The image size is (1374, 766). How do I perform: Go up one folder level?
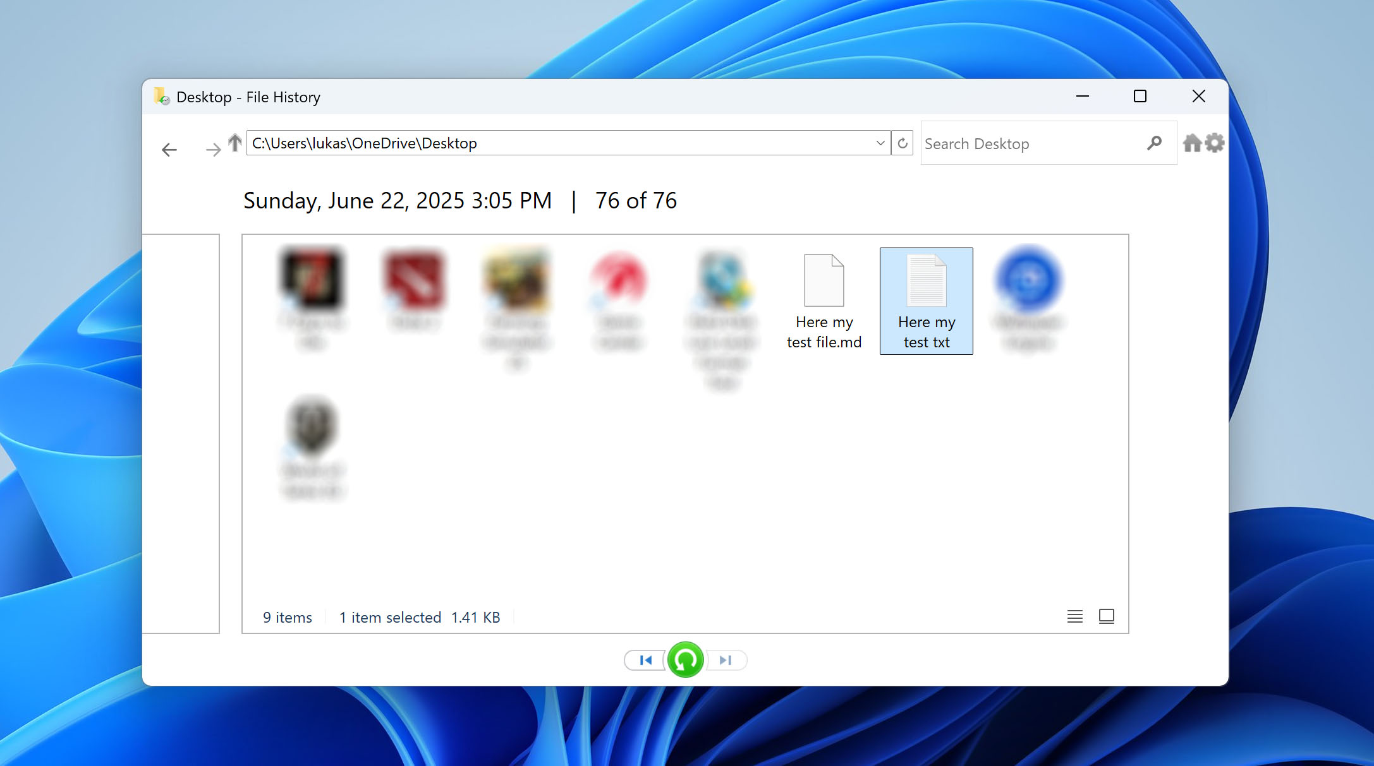coord(235,143)
